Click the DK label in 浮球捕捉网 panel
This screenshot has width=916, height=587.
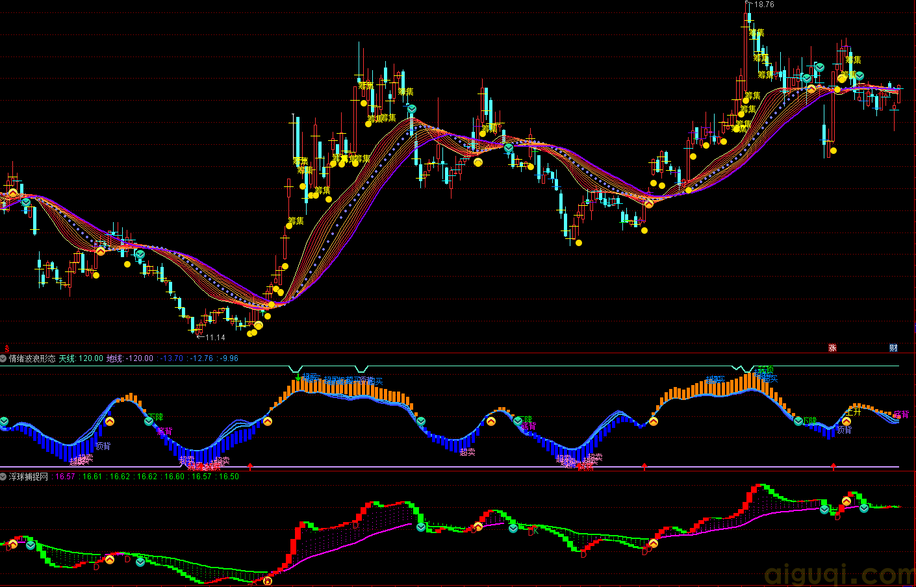[533, 531]
